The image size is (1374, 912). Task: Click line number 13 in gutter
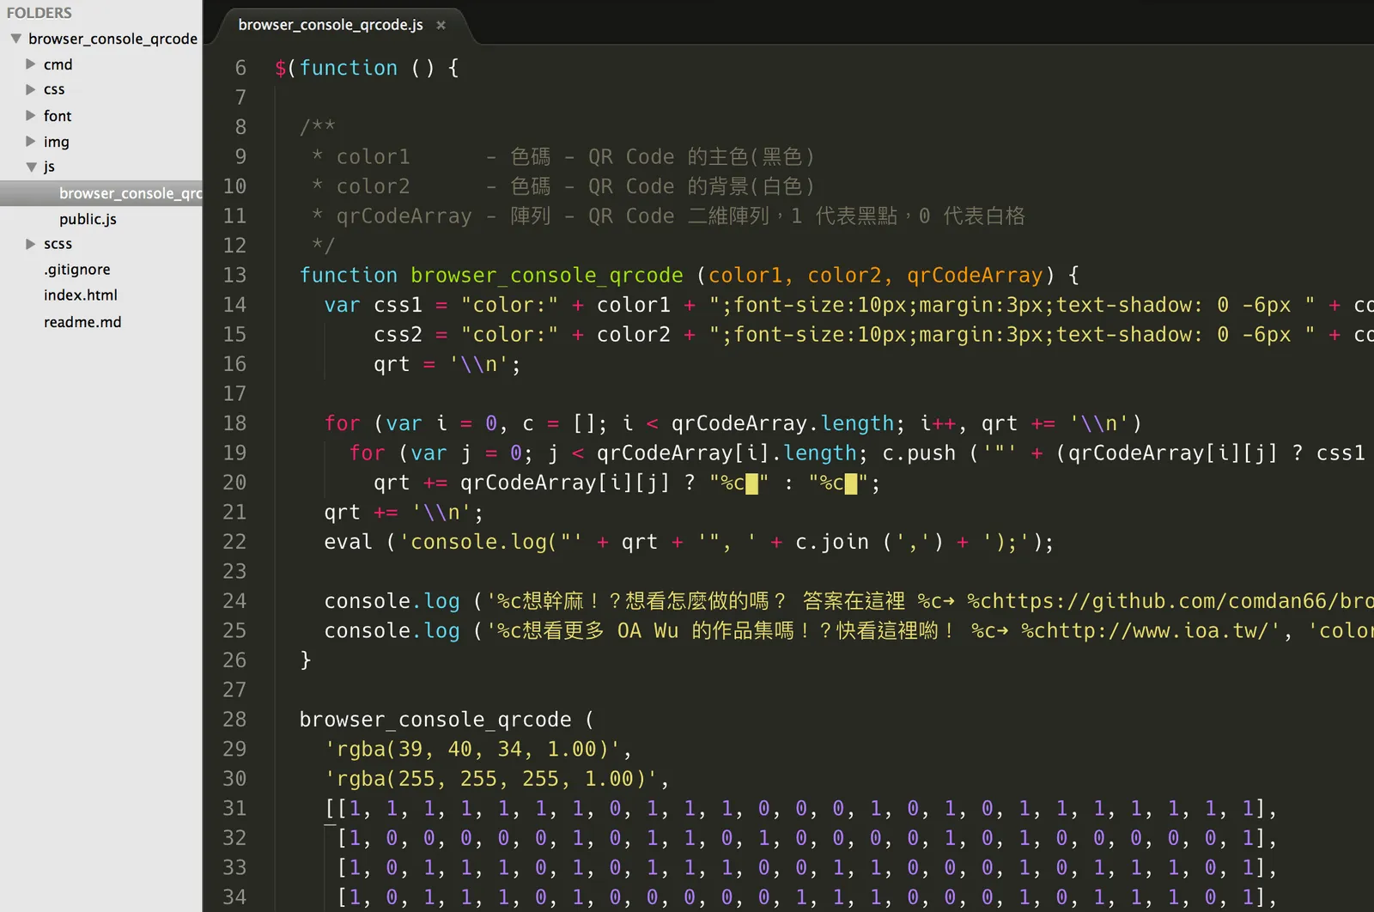(x=234, y=275)
